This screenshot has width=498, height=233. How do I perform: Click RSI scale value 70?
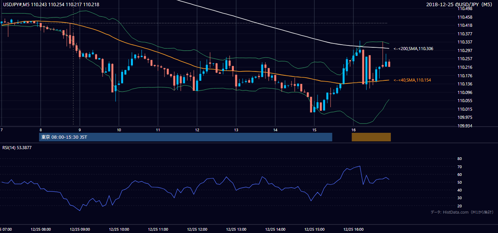click(x=459, y=167)
